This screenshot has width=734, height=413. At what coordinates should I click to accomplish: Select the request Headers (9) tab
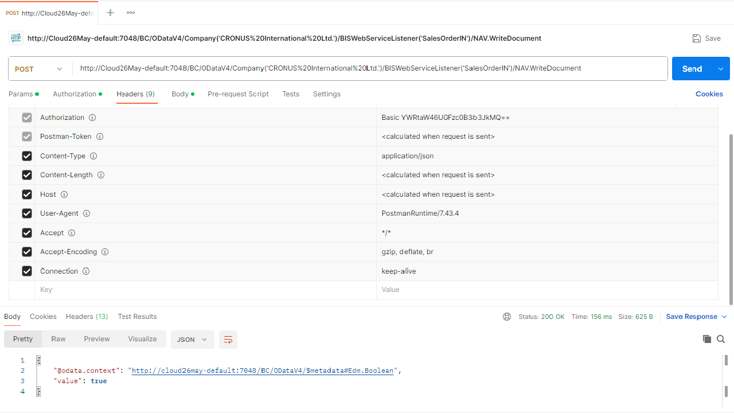click(136, 94)
